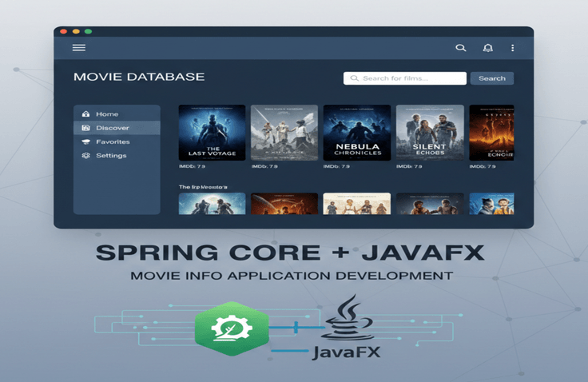The height and width of the screenshot is (382, 588).
Task: Select Discover in sidebar
Action: [x=117, y=128]
